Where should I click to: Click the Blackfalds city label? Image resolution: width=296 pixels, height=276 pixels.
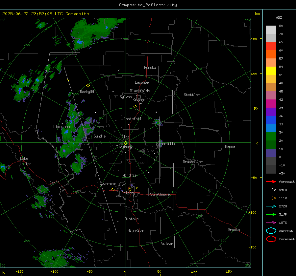(140, 91)
